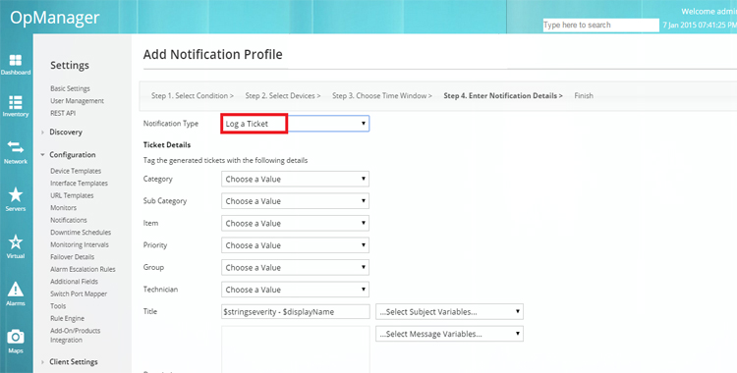737x373 pixels.
Task: Open the Virtual outlined star icon
Action: (16, 241)
